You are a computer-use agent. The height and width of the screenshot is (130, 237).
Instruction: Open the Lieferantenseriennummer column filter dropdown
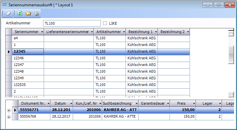click(92, 32)
